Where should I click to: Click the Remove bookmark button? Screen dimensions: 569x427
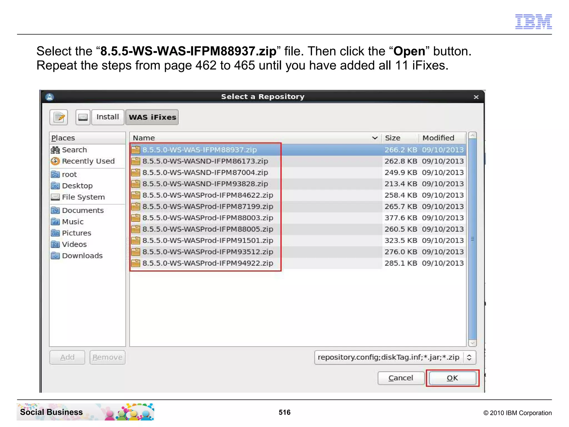[108, 358]
